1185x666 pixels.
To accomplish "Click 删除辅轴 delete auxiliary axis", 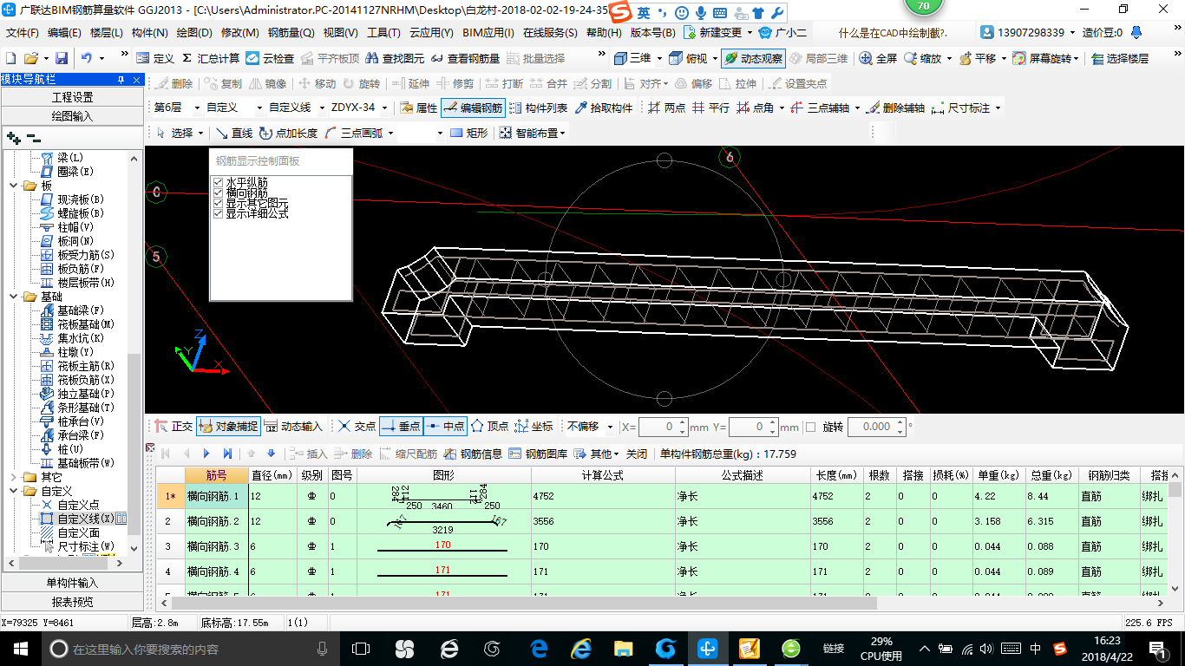I will click(x=895, y=108).
